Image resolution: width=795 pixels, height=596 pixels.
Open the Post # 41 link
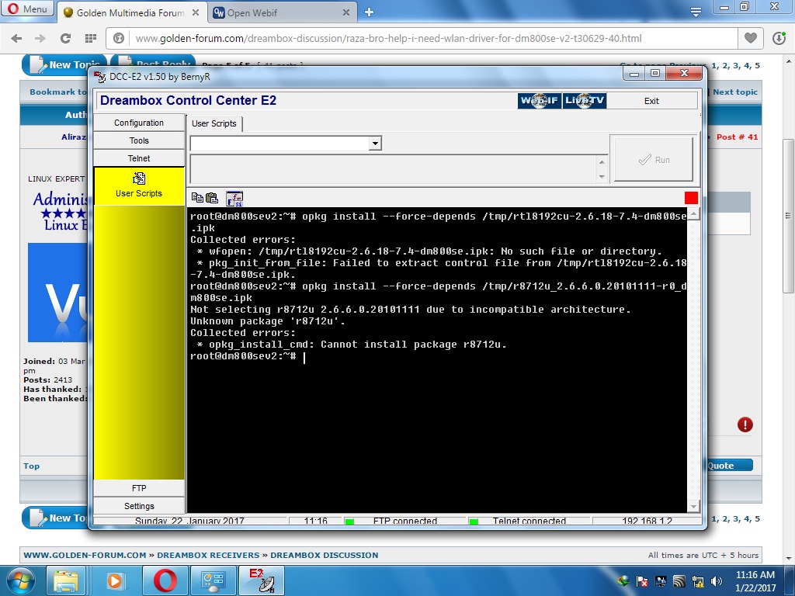coord(738,137)
